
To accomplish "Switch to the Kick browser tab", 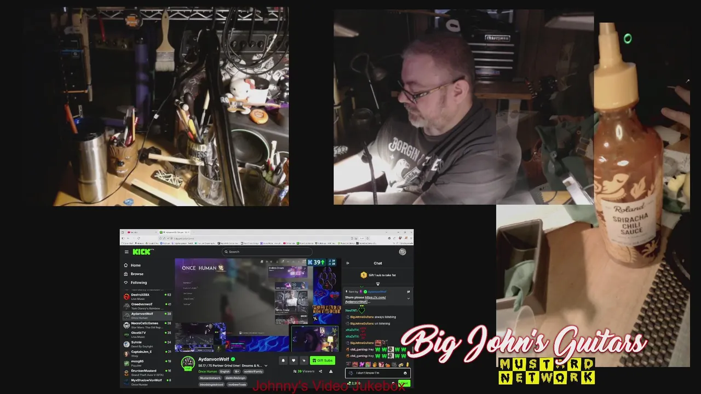I will pos(174,232).
